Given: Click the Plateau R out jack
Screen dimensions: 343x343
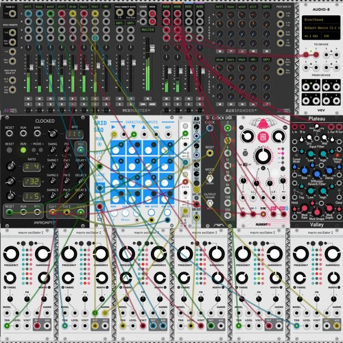Looking at the screenshot, I should coord(339,127).
